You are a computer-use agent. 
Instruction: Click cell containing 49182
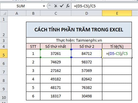click(56, 79)
